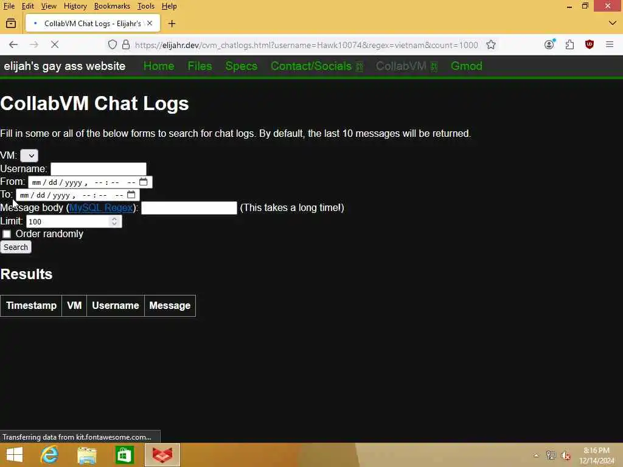This screenshot has height=467, width=623.
Task: Click the muted volume tray icon
Action: tap(565, 455)
